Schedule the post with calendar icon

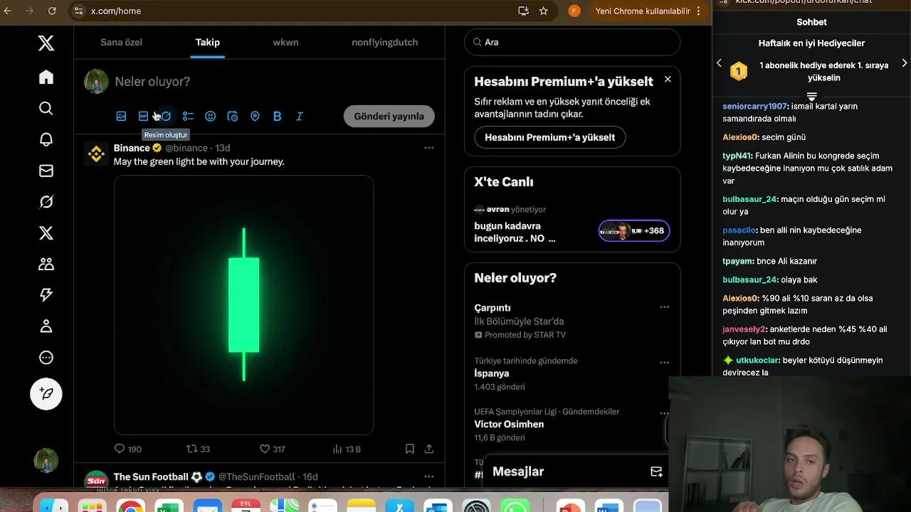click(232, 116)
